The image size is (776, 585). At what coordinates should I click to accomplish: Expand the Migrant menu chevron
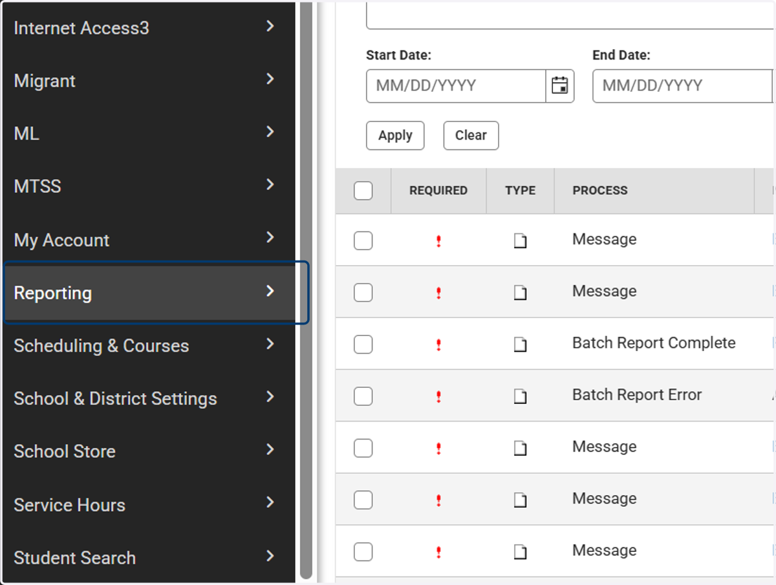pyautogui.click(x=270, y=79)
